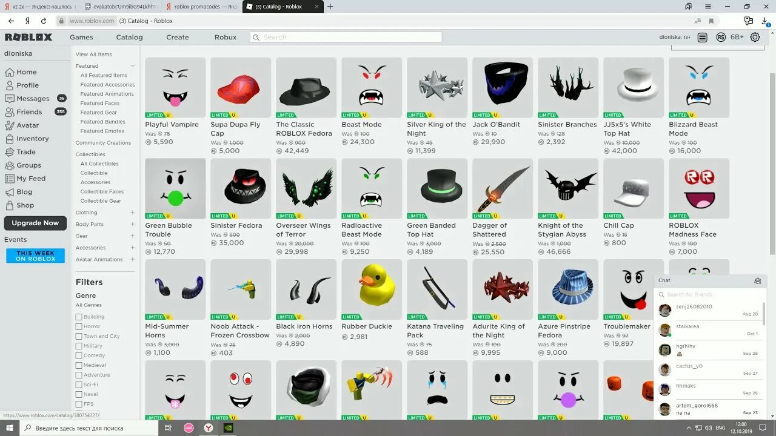Open the Trade sidebar icon
This screenshot has width=776, height=436.
(9, 152)
